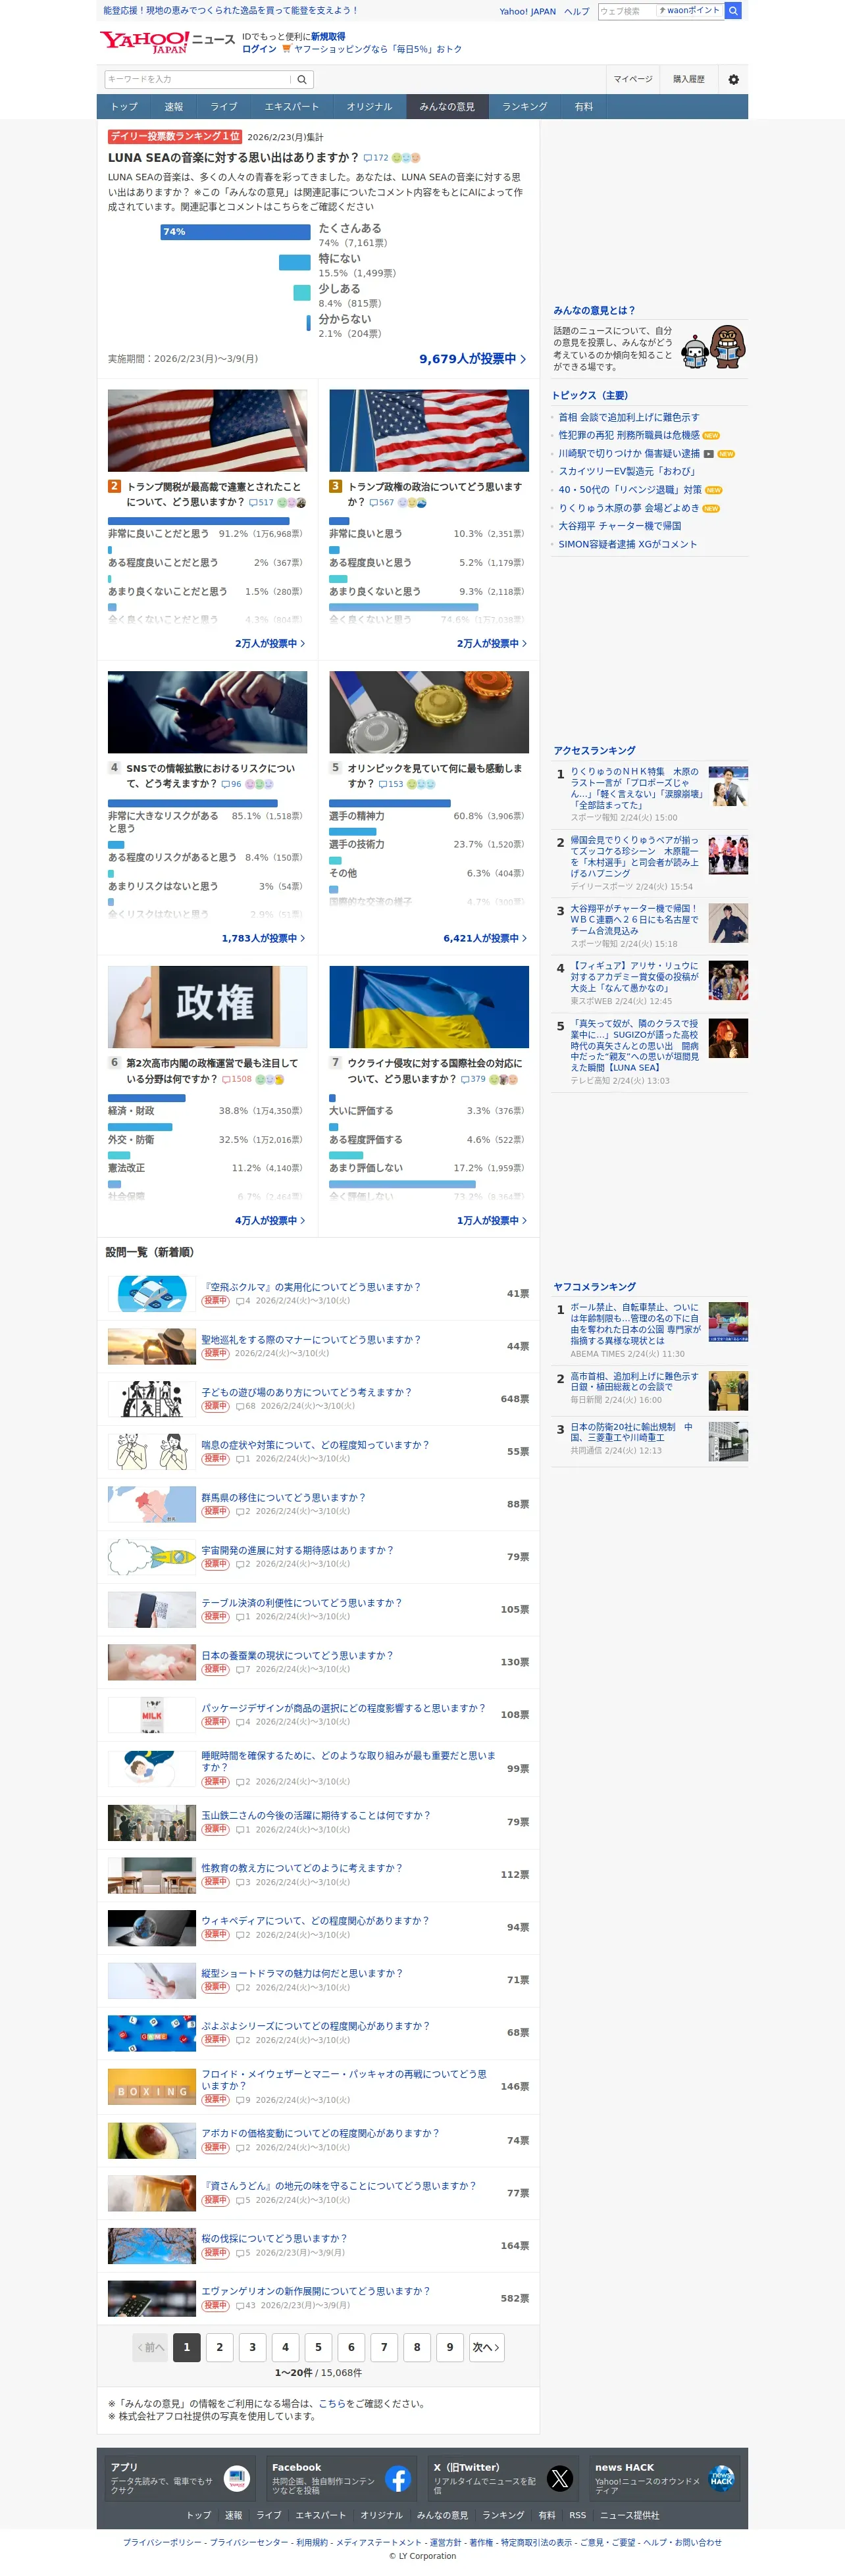Switch to the ライブ tab

click(x=224, y=107)
